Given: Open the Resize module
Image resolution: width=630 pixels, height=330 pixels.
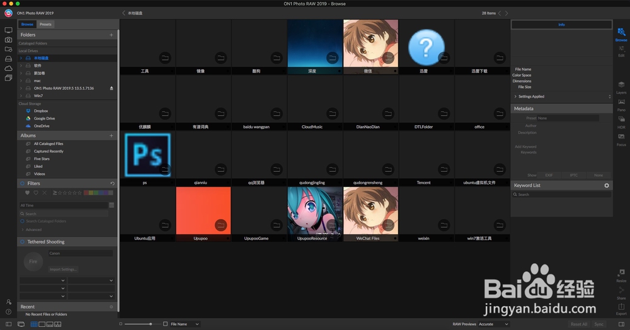Looking at the screenshot, I should (x=621, y=276).
